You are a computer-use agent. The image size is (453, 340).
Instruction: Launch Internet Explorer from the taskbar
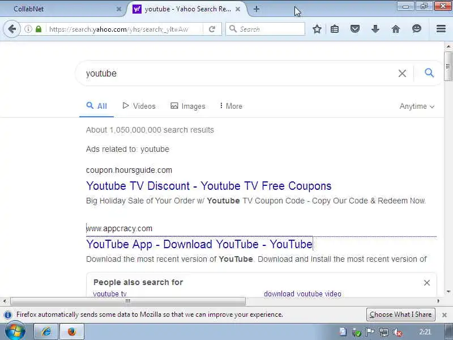click(x=46, y=332)
